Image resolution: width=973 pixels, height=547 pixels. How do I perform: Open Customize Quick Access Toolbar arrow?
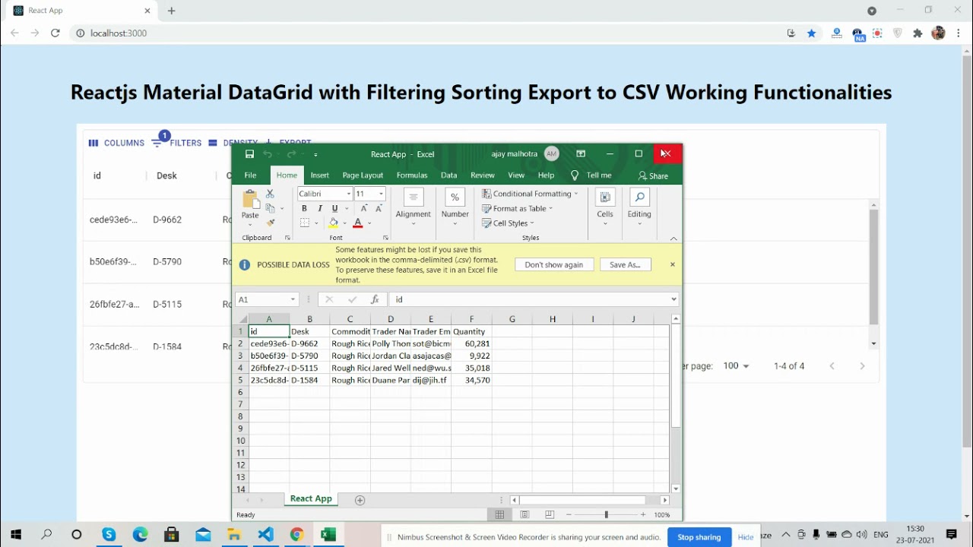click(x=315, y=155)
